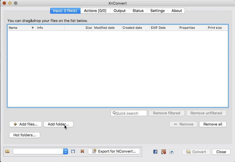Click Export for NConvert... button
Screen dimensions: 235x162
pos(114,151)
